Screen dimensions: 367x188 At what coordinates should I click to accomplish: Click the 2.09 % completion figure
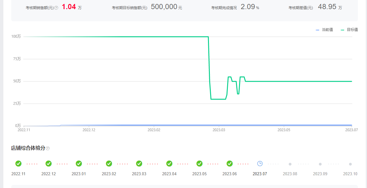(x=250, y=7)
